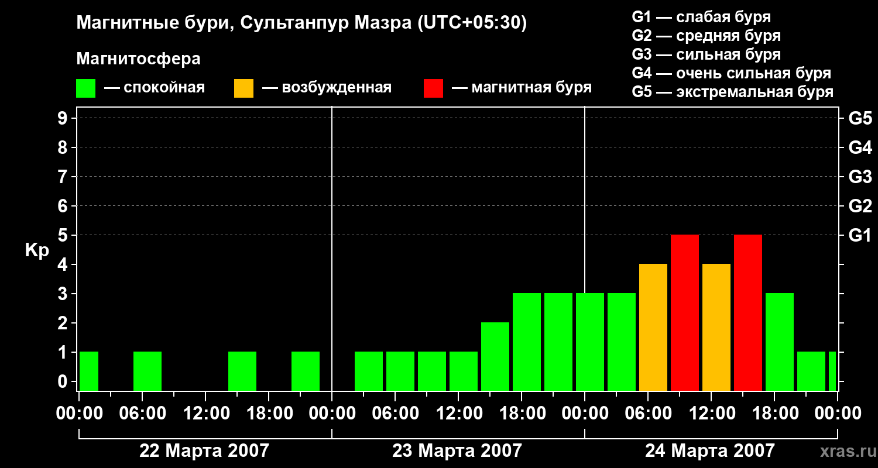The width and height of the screenshot is (878, 468).
Task: Click the date label "22 Марта 2007"
Action: pos(204,450)
